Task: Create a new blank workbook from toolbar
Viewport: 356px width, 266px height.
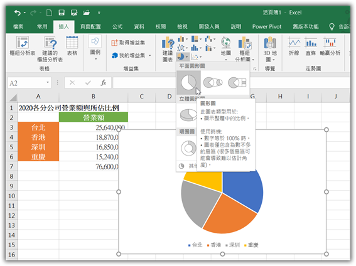Action: pyautogui.click(x=49, y=13)
